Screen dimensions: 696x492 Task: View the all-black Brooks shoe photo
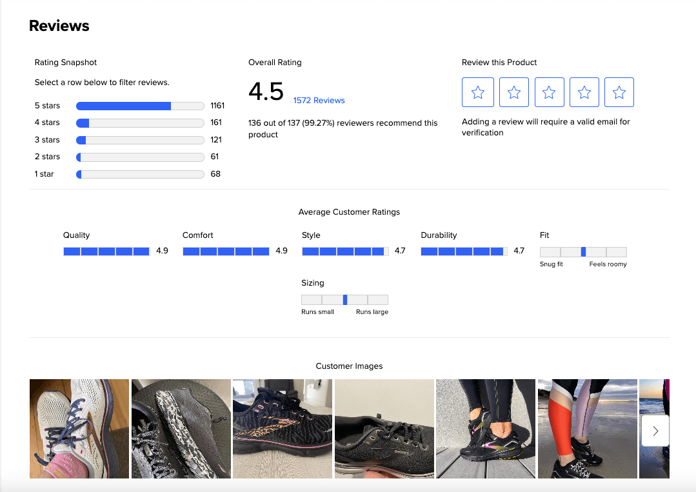coord(384,429)
